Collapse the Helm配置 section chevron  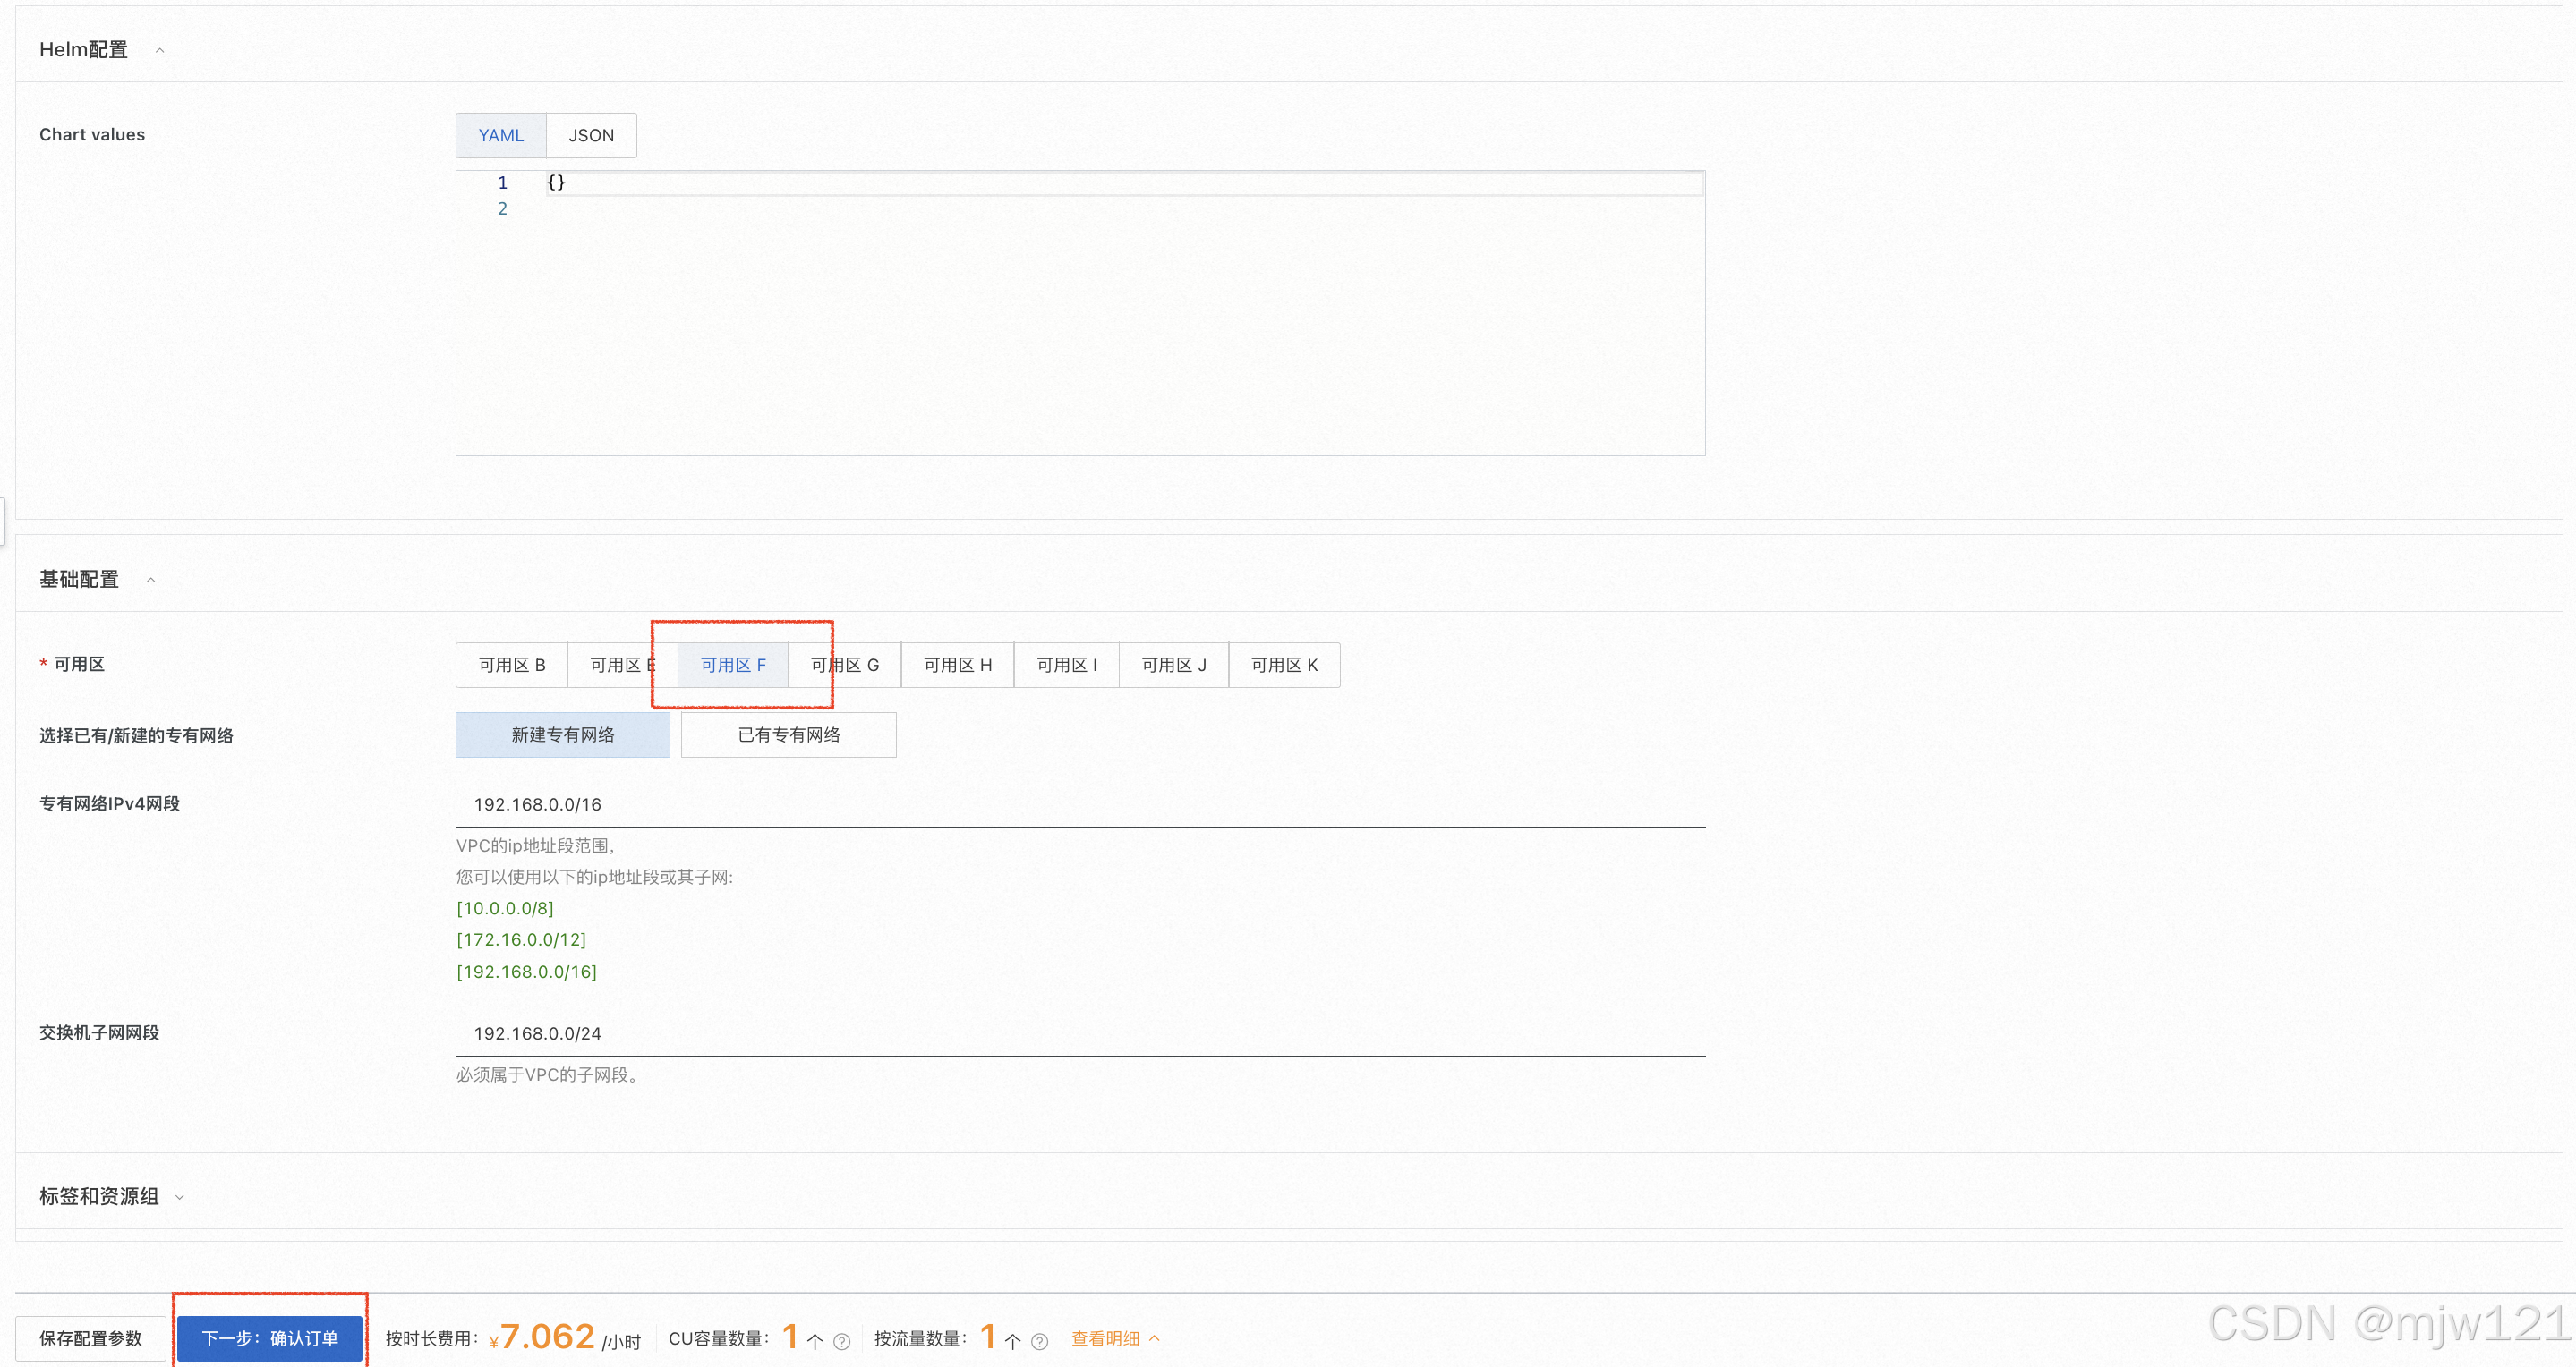[160, 50]
